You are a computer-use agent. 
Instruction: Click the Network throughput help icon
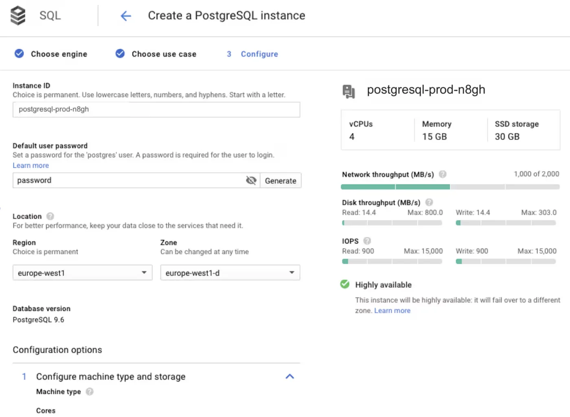click(x=443, y=174)
